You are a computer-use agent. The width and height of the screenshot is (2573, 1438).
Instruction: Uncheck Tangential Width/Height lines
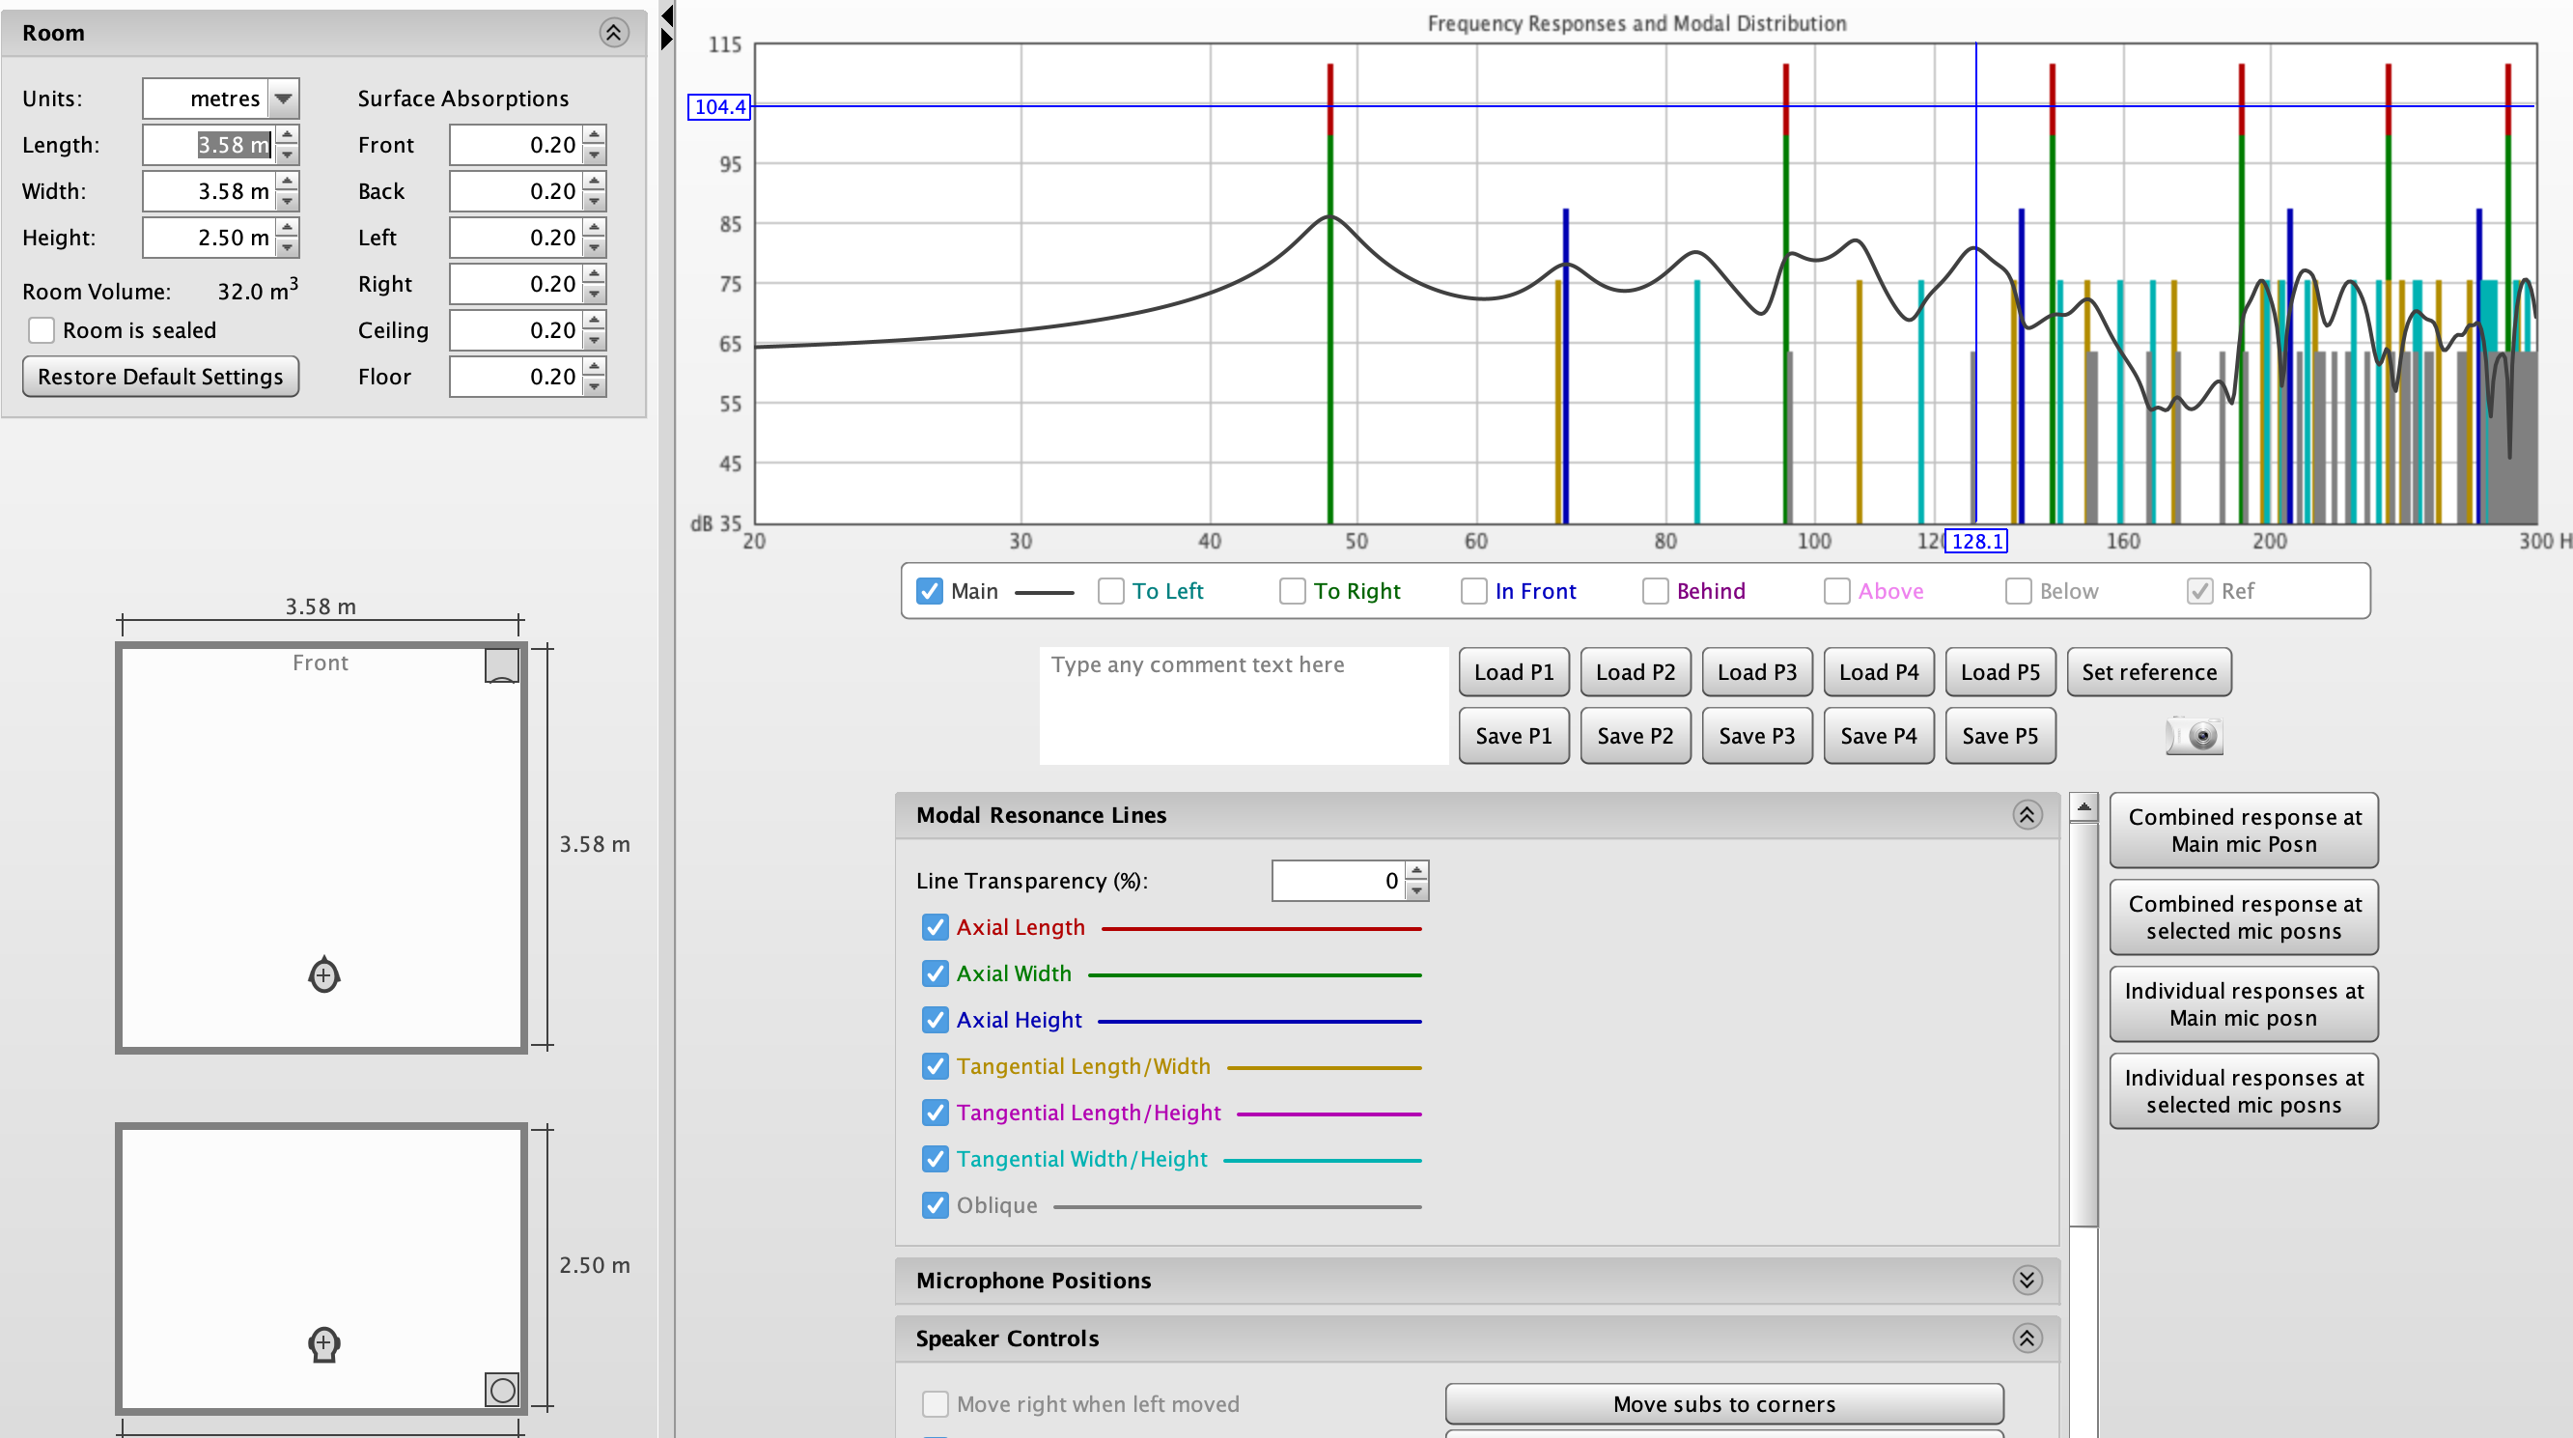(935, 1158)
